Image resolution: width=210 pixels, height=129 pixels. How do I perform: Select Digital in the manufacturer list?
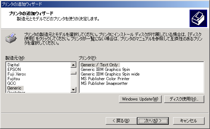[13, 65]
